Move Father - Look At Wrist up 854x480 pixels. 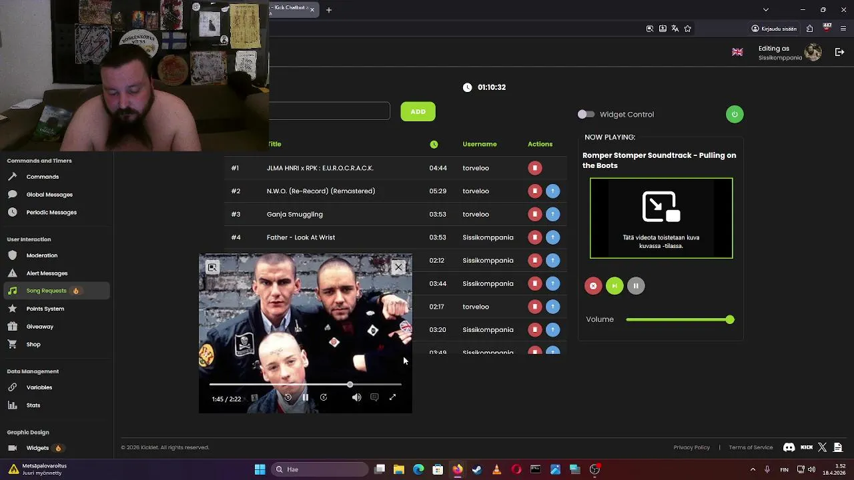pyautogui.click(x=552, y=237)
